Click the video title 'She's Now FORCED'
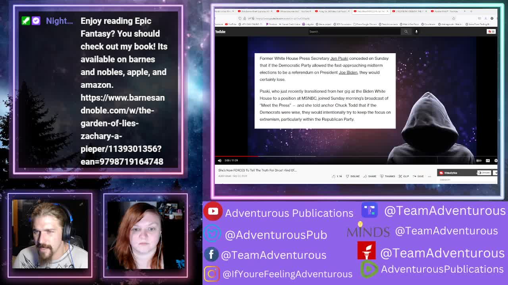The height and width of the screenshot is (285, 508). coord(257,170)
